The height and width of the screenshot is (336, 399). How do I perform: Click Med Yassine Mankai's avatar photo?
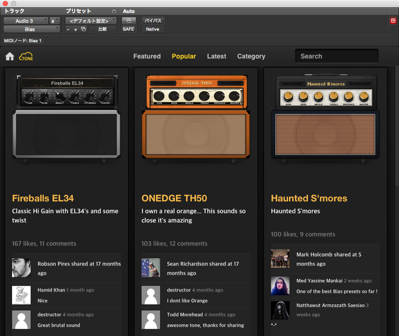(x=280, y=285)
